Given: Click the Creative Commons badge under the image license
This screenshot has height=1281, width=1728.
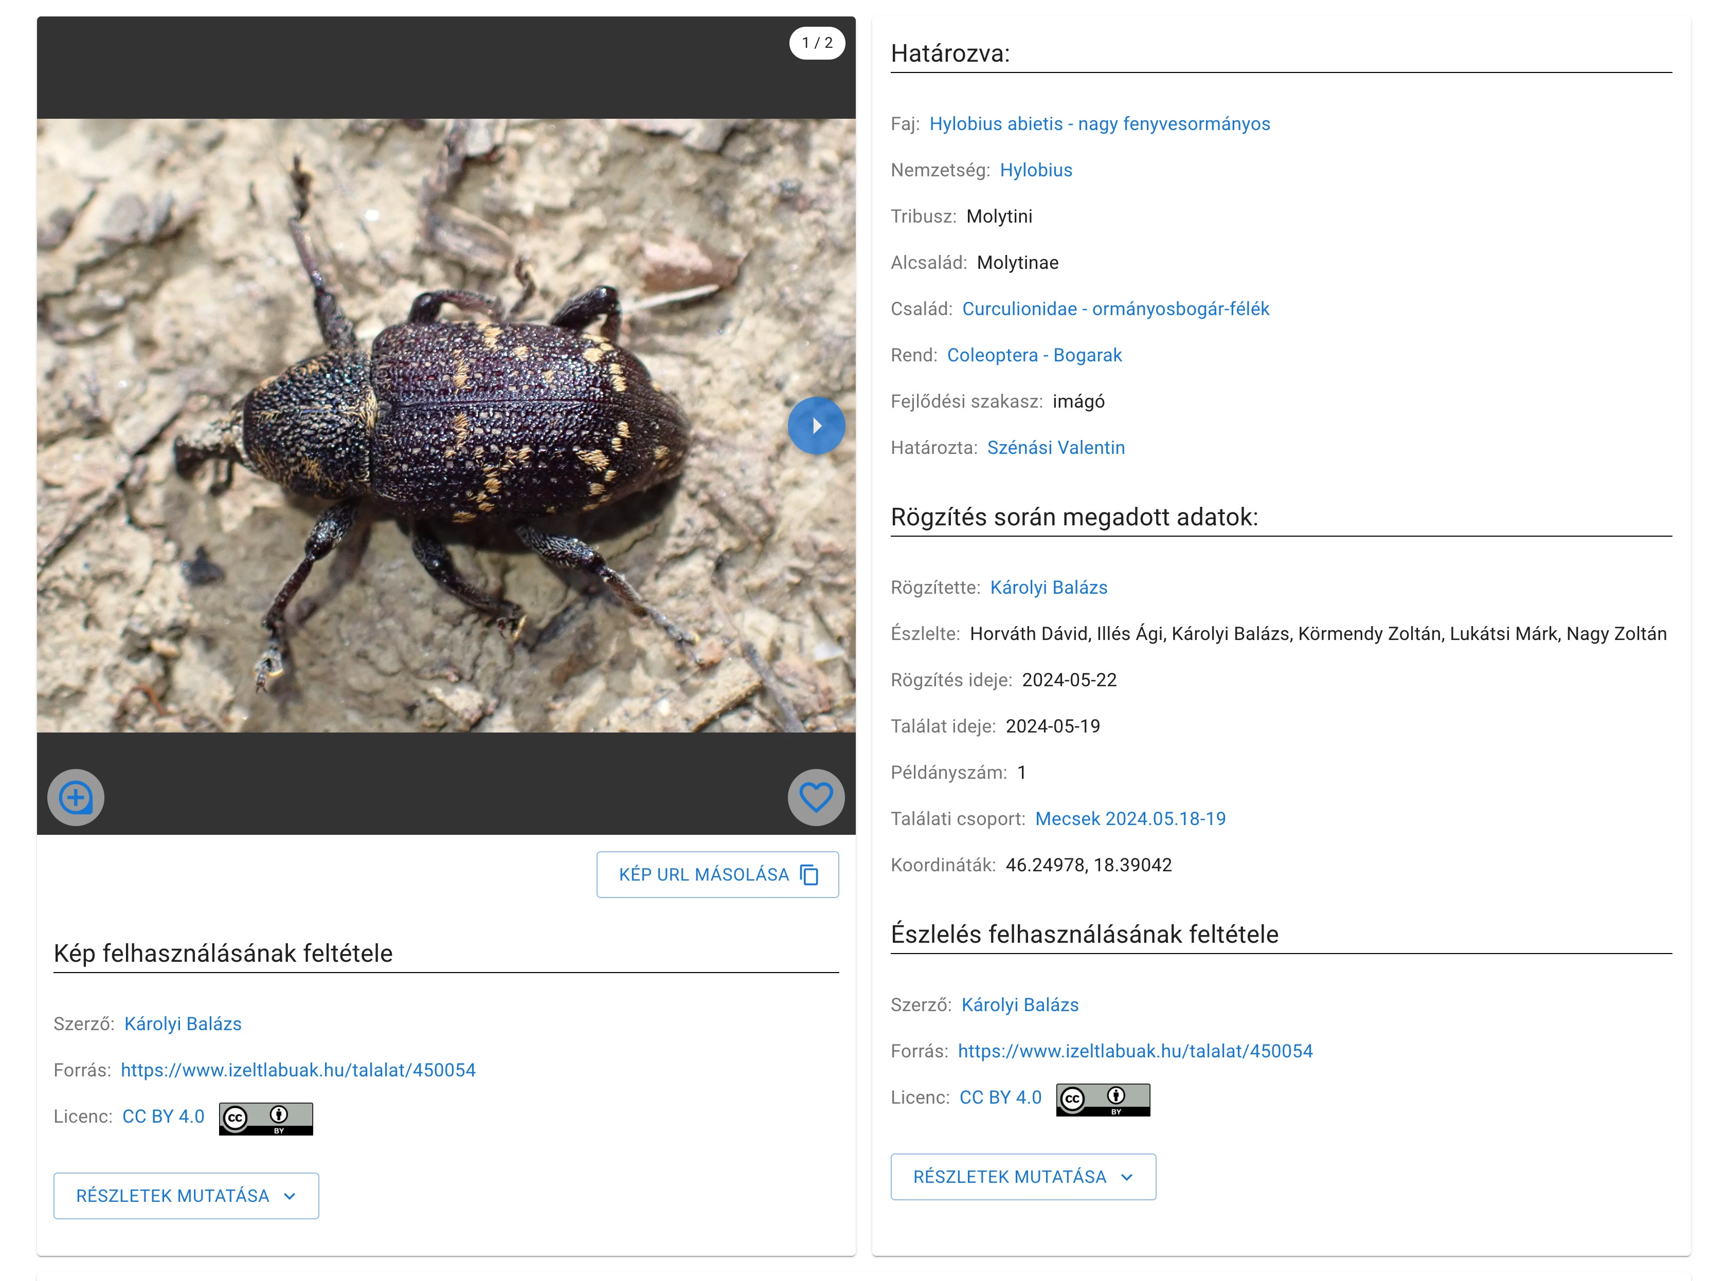Looking at the screenshot, I should (265, 1118).
